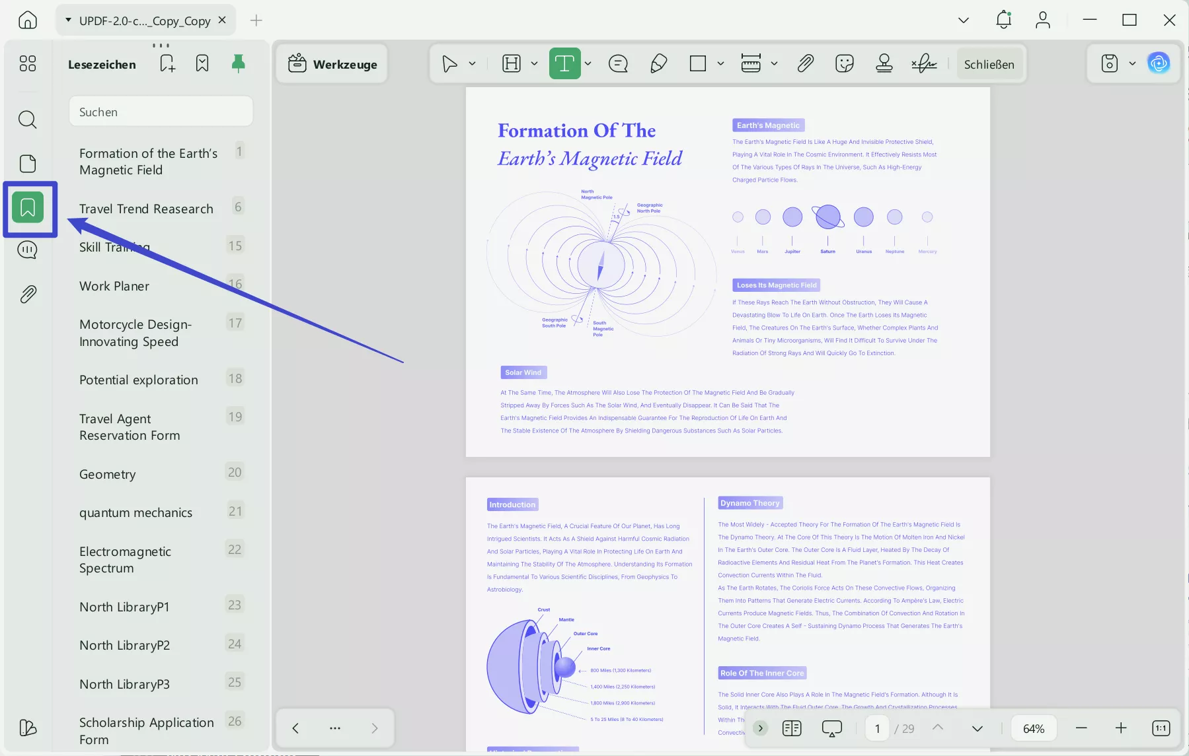The width and height of the screenshot is (1189, 756).
Task: Select the green bookmark panel icon
Action: tap(28, 207)
